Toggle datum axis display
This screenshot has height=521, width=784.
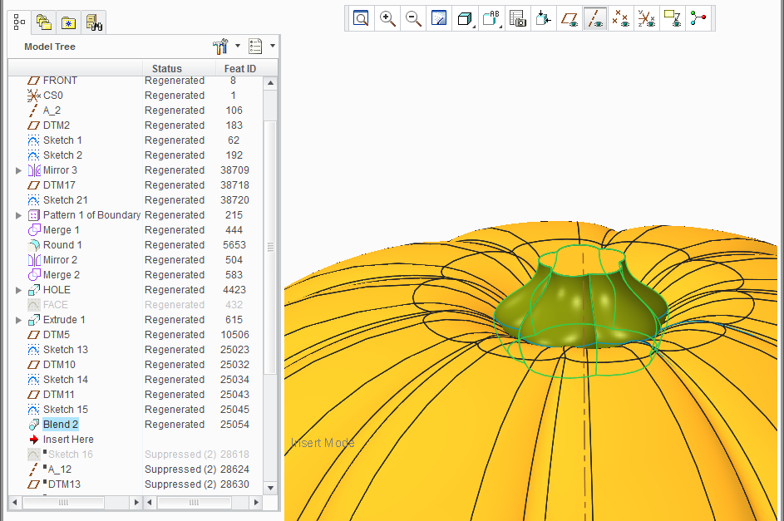click(x=595, y=18)
